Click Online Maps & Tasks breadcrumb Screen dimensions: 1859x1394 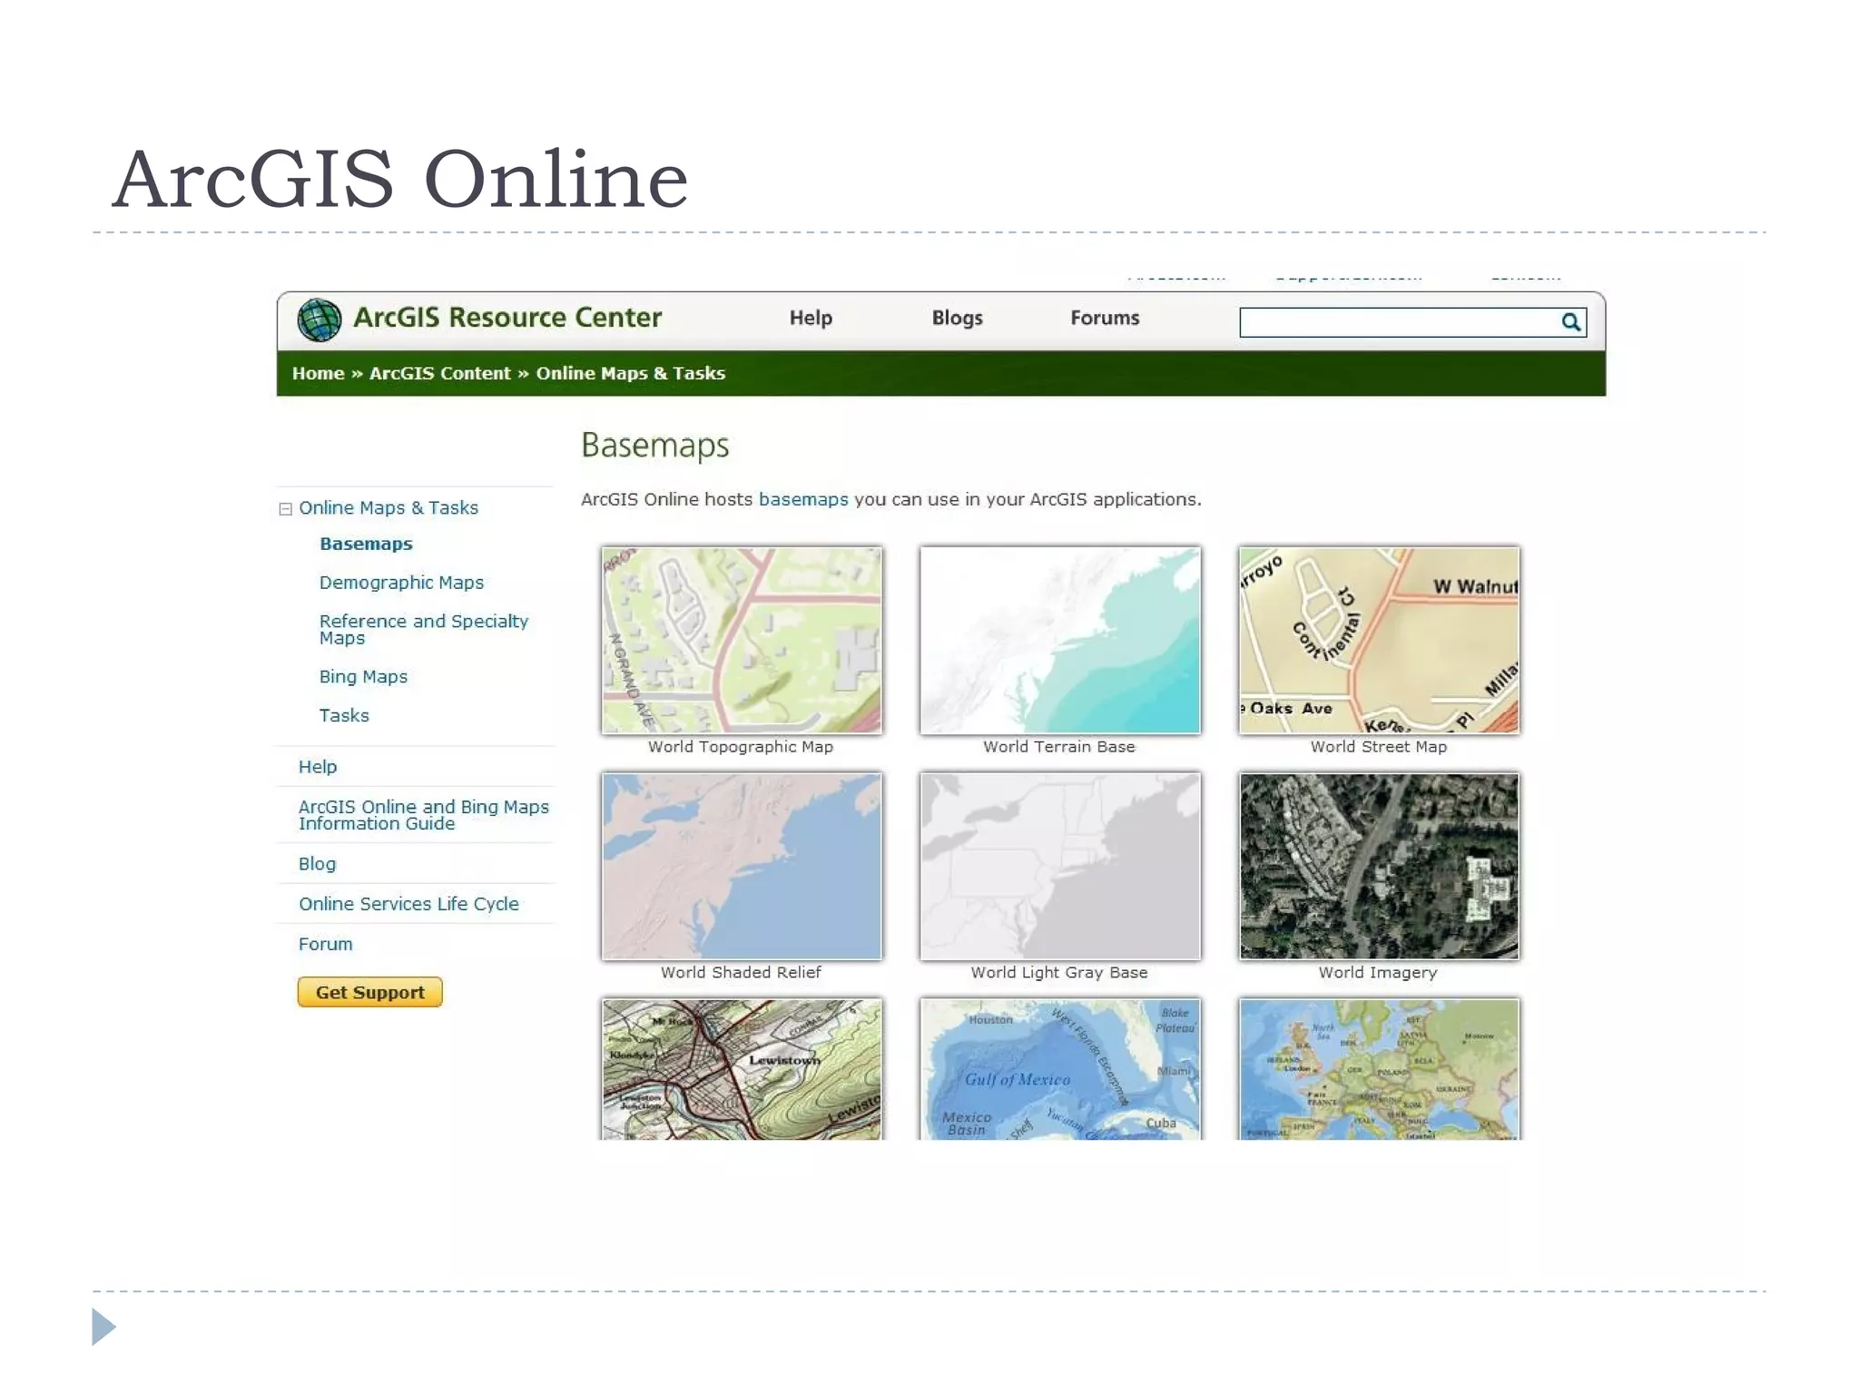pos(630,373)
